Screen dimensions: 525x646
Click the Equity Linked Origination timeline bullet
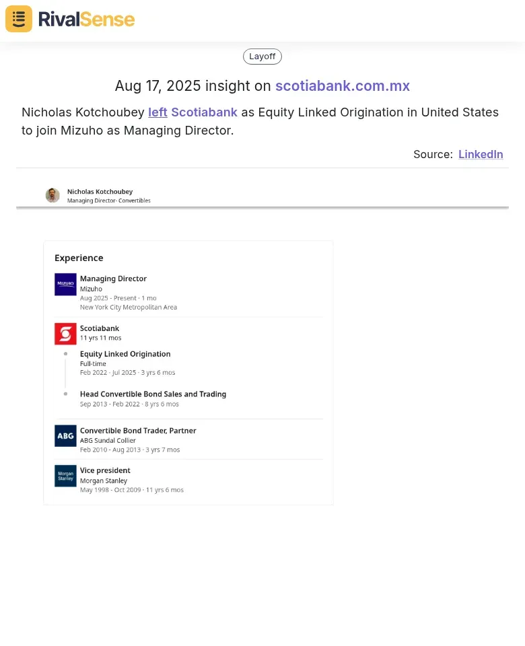[x=65, y=353]
